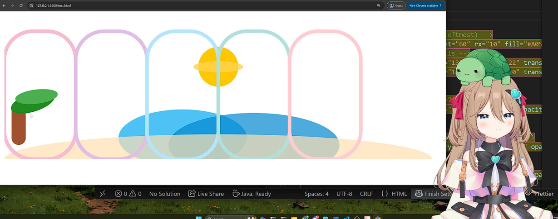
Task: Open the zoom magnifier in address bar
Action: (x=379, y=5)
